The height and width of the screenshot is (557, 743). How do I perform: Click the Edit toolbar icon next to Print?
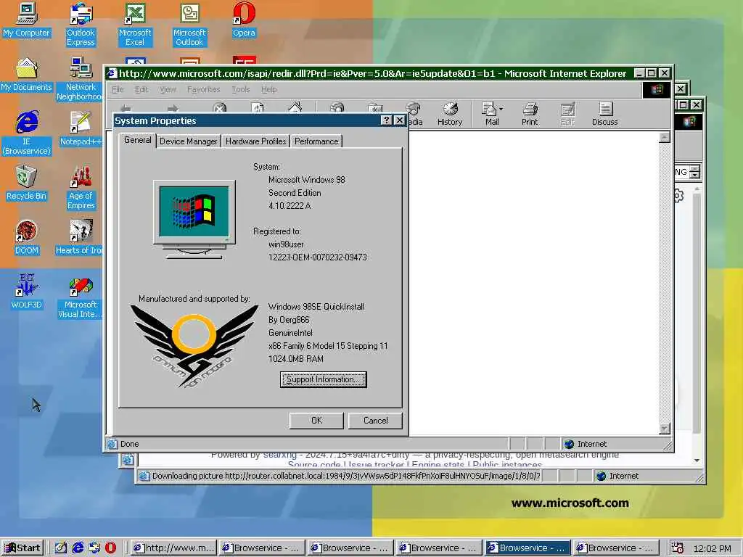(567, 114)
